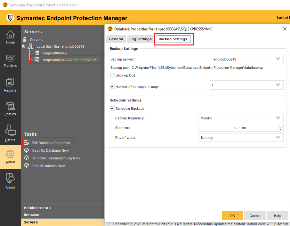Open the Backup frequency dropdown
Viewport: 290px width, 226px height.
click(x=241, y=118)
